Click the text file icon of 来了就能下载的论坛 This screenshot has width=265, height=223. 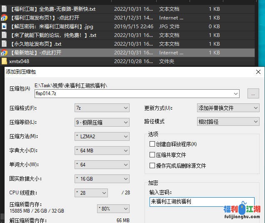click(4, 35)
